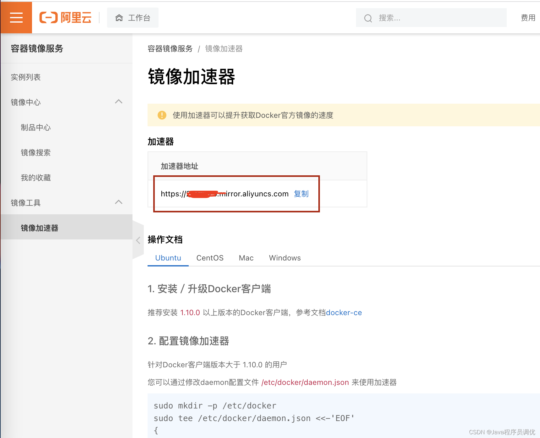Switch to the Ubuntu tab
Image resolution: width=540 pixels, height=438 pixels.
coord(168,258)
